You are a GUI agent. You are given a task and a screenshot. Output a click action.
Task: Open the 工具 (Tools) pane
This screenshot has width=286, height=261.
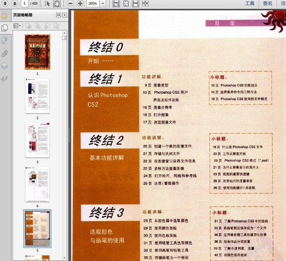(249, 3)
